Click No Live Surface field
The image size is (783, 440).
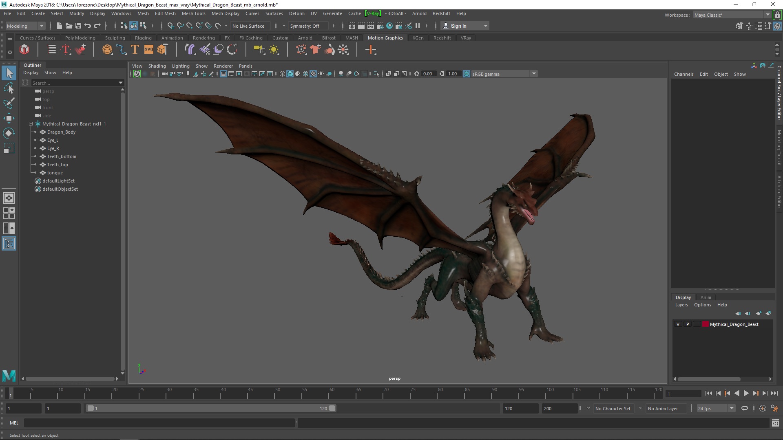pos(250,26)
